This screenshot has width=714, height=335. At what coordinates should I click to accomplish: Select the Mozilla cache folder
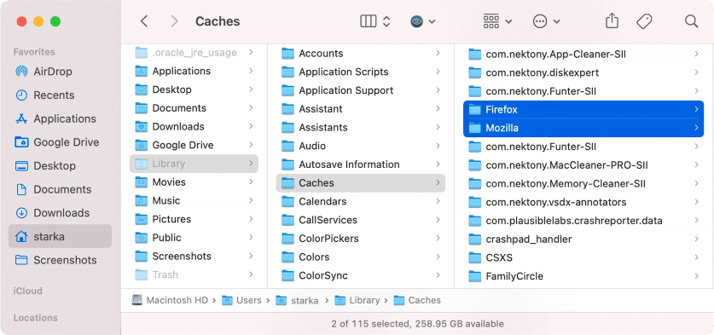tap(583, 128)
